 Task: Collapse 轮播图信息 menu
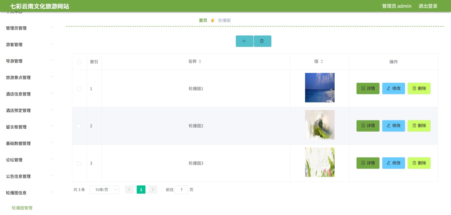coord(29,193)
